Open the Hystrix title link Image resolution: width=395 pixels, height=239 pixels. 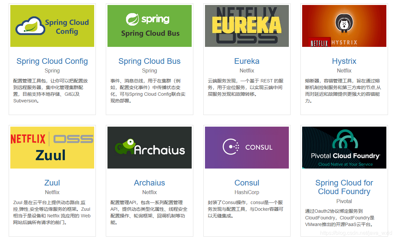[x=344, y=61]
